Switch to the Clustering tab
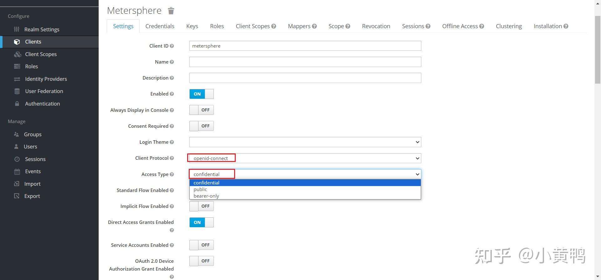 509,26
